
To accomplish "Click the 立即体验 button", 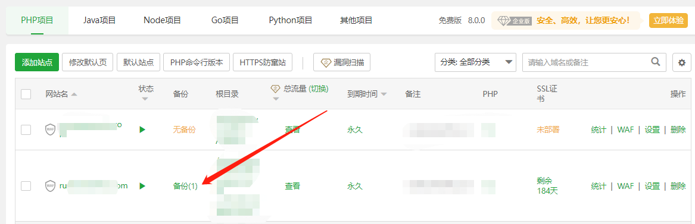I will 668,20.
